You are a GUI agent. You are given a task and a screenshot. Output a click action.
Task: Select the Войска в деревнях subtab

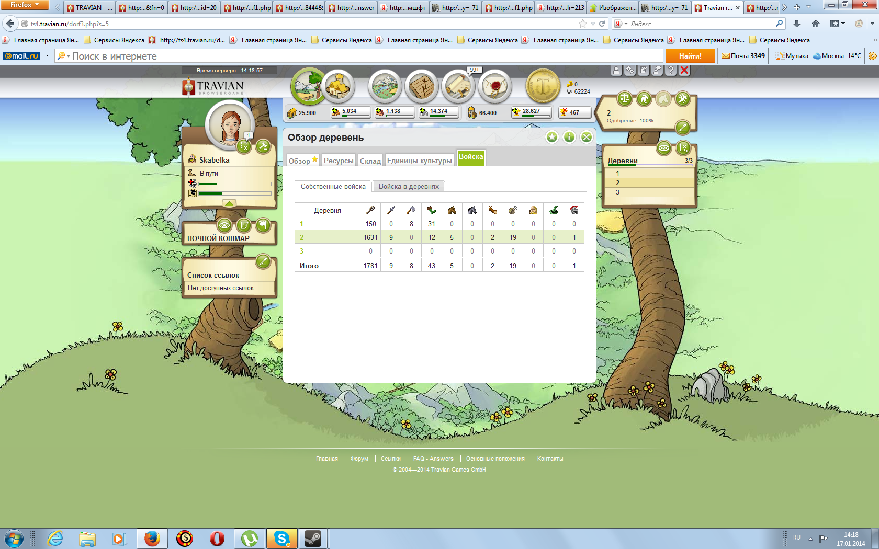click(409, 186)
